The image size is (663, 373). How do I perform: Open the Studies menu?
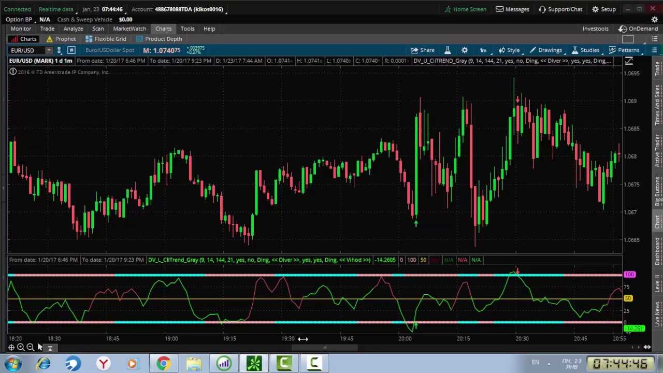pos(585,50)
